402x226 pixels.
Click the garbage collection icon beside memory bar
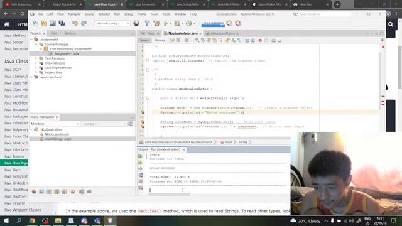pyautogui.click(x=229, y=24)
